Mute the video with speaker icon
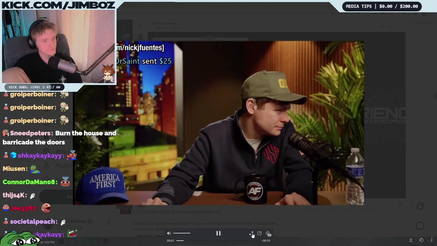Screen dimensions: 437x246 point(169,233)
